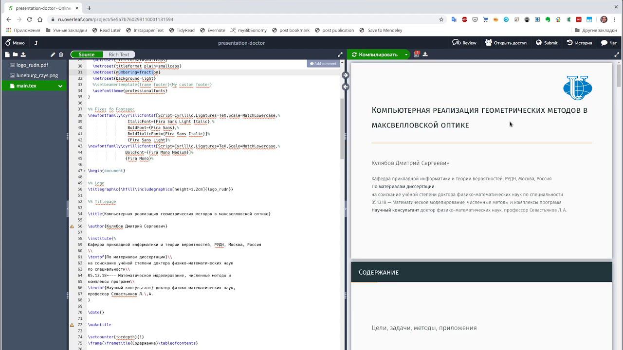Upload a file to the project
This screenshot has width=623, height=350.
coord(23,54)
